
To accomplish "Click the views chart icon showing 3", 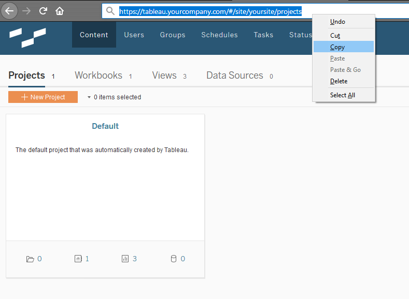I will click(x=125, y=259).
